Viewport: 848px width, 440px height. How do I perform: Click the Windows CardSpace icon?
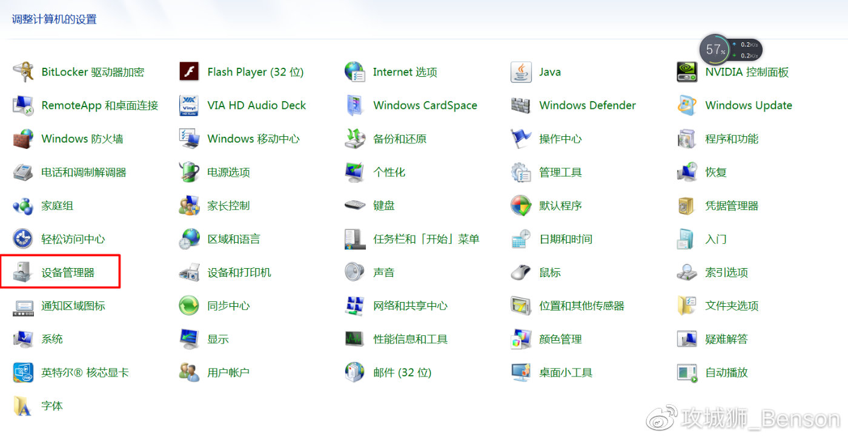355,105
